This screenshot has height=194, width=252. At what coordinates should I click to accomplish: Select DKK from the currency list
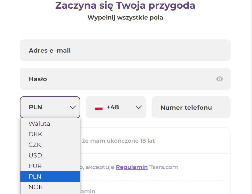point(50,134)
